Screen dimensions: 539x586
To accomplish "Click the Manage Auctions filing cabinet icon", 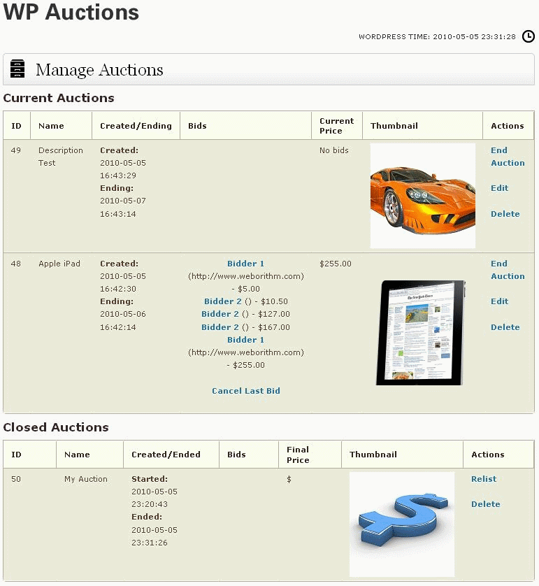I will [17, 69].
